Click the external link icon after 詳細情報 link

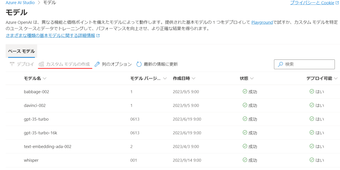[x=98, y=36]
